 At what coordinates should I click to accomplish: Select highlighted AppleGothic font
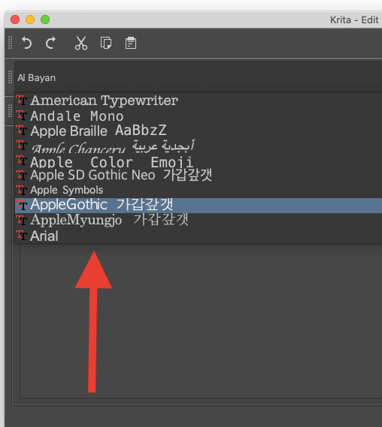199,206
